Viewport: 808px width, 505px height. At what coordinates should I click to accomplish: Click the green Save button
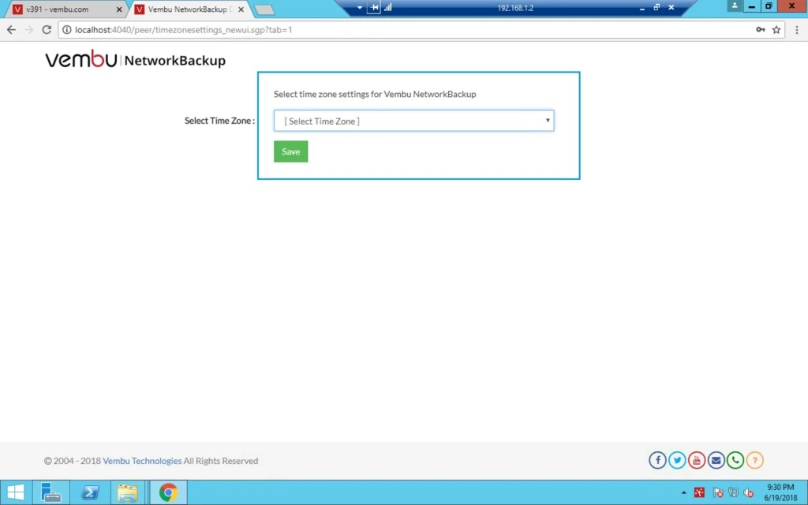tap(290, 151)
